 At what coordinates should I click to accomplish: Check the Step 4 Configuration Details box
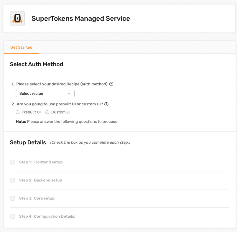[x=13, y=216]
